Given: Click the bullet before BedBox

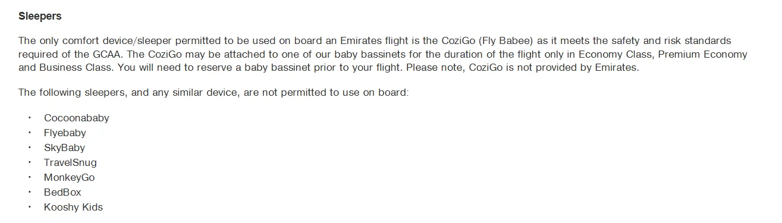Looking at the screenshot, I should point(29,192).
